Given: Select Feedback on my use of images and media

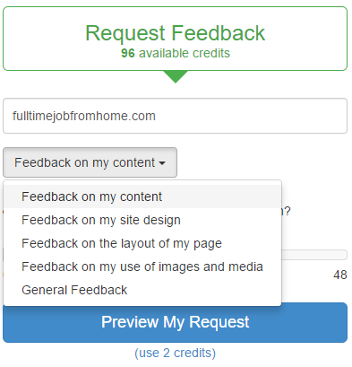Looking at the screenshot, I should point(142,267).
